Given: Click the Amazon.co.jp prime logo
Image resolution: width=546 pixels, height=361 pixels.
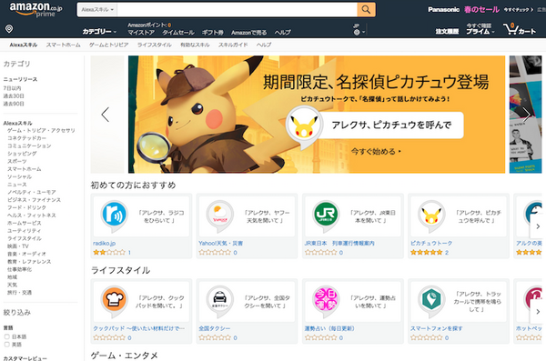Looking at the screenshot, I should [x=35, y=9].
